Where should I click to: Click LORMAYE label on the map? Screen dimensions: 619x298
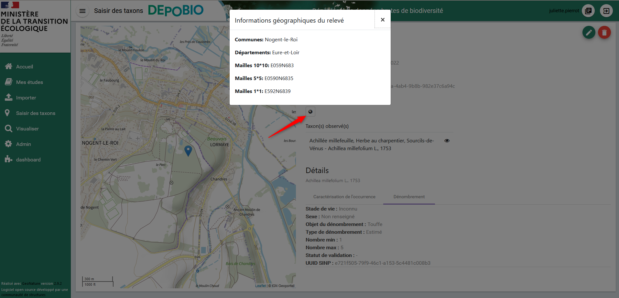click(x=220, y=145)
